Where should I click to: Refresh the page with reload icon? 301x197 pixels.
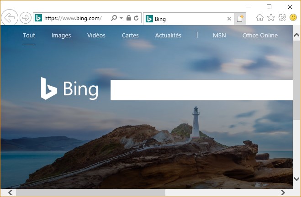(136, 18)
